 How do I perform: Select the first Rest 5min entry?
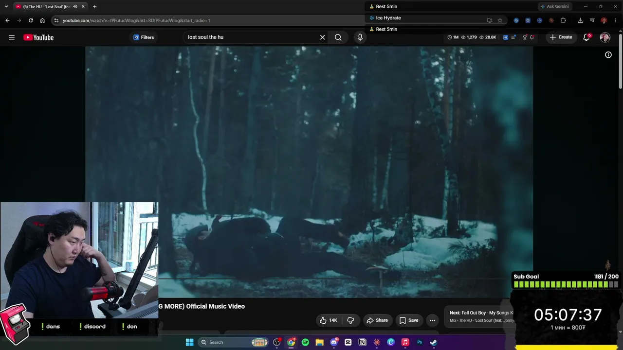pos(383,6)
